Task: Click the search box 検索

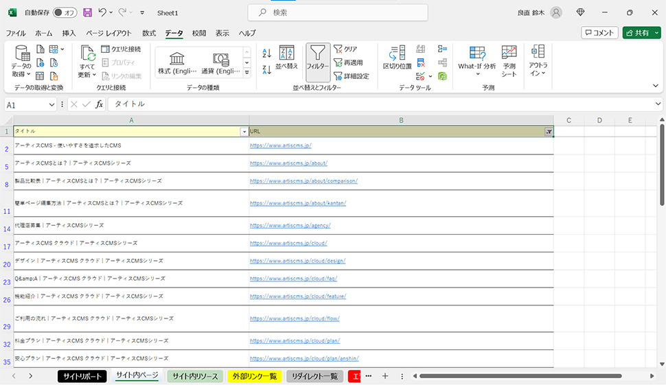Action: tap(338, 13)
